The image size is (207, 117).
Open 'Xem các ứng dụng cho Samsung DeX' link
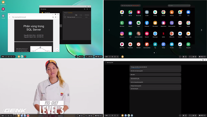tap(130, 6)
